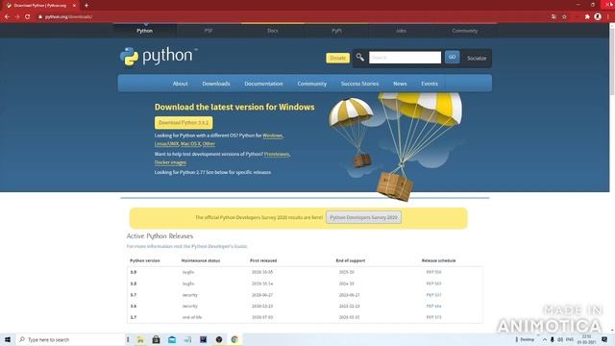Click the Python Developers Survey 2020 button
The height and width of the screenshot is (346, 615).
coord(363,217)
